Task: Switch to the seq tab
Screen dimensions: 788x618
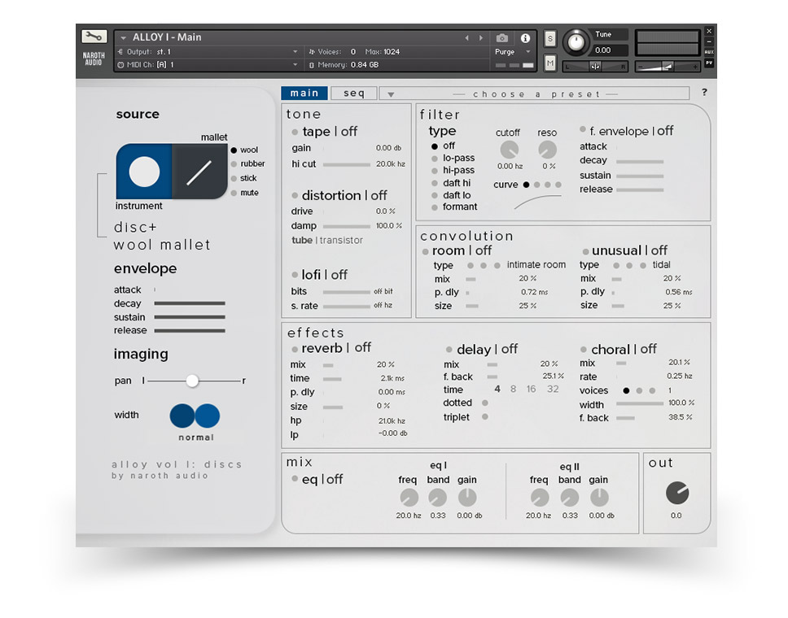Action: [354, 94]
